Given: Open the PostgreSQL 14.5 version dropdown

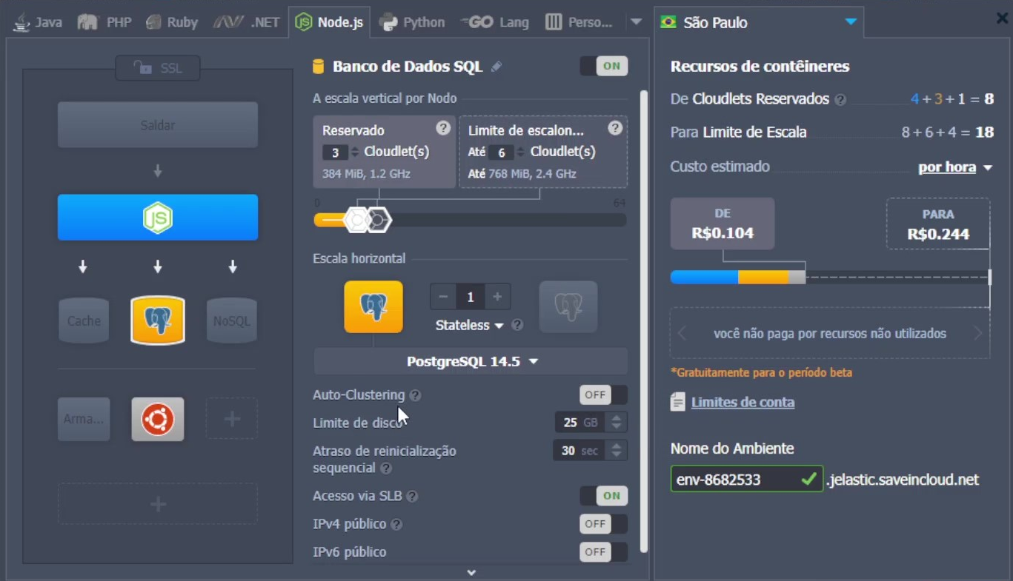Looking at the screenshot, I should pyautogui.click(x=471, y=362).
